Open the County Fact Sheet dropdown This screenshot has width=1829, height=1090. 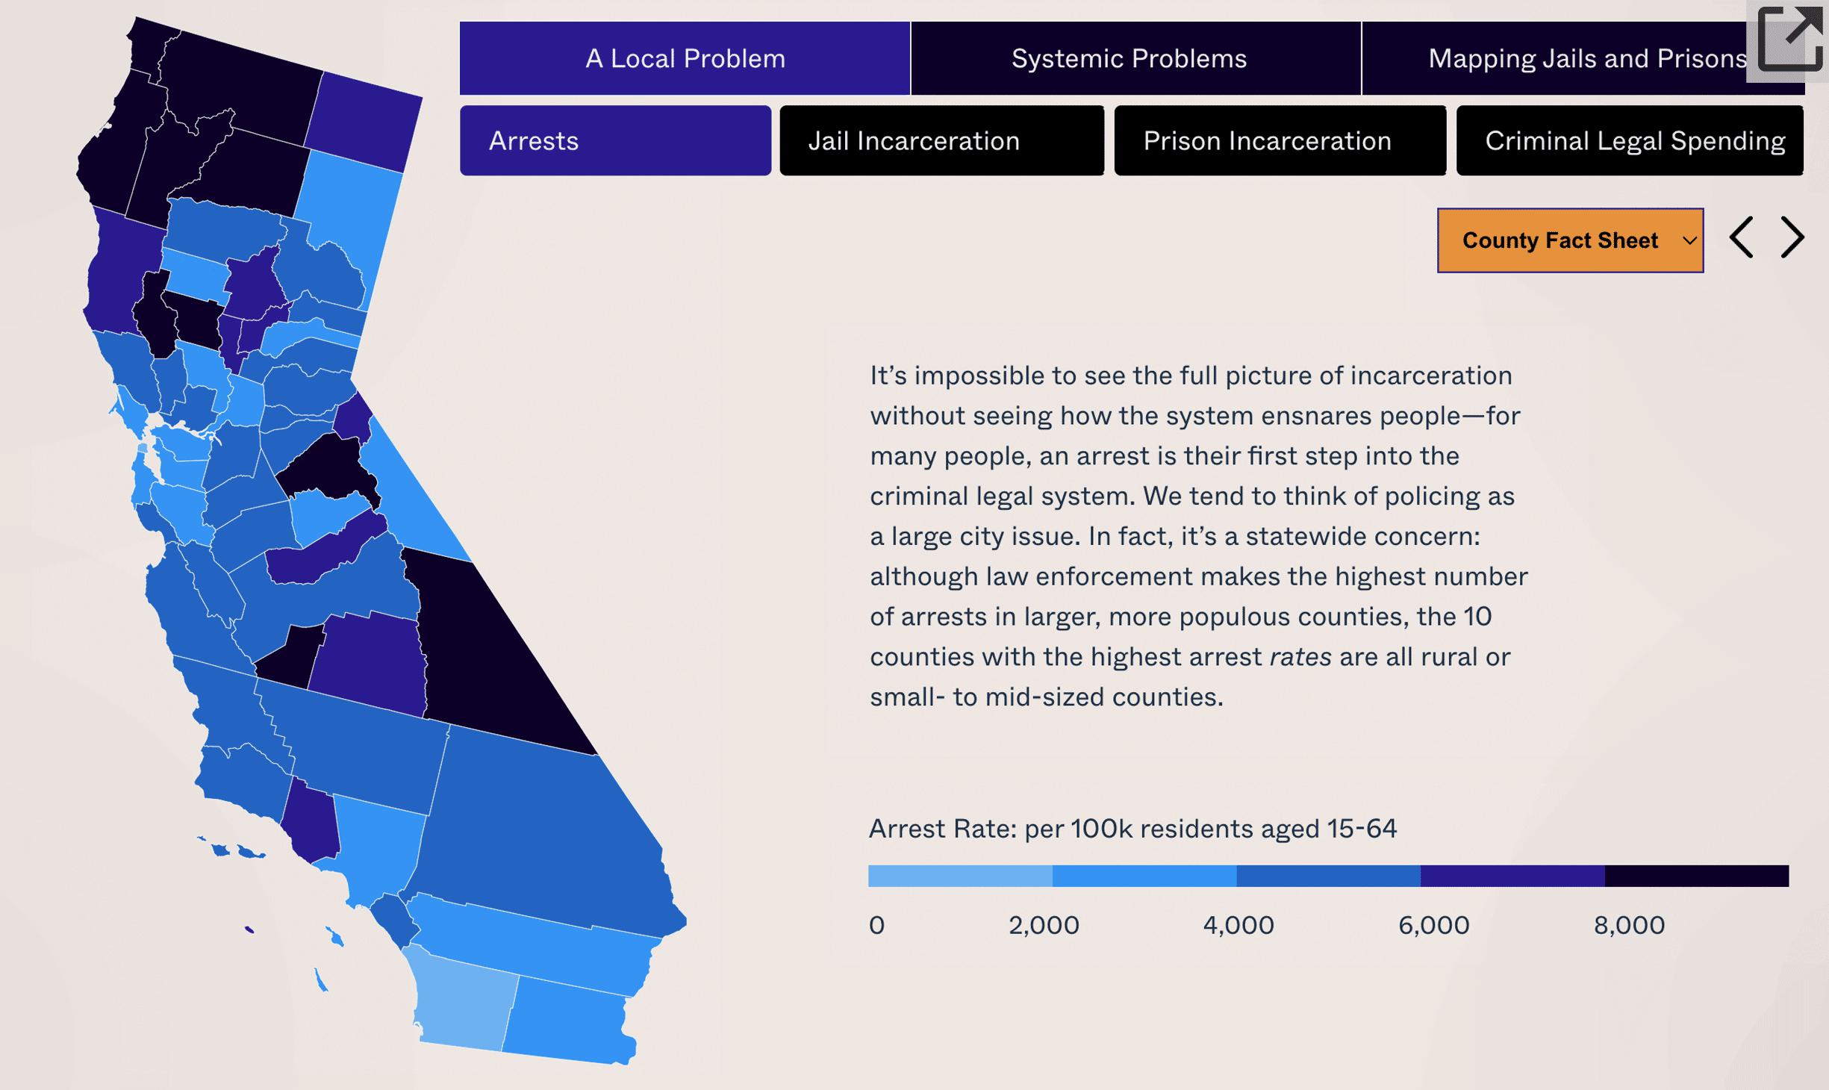[x=1570, y=240]
